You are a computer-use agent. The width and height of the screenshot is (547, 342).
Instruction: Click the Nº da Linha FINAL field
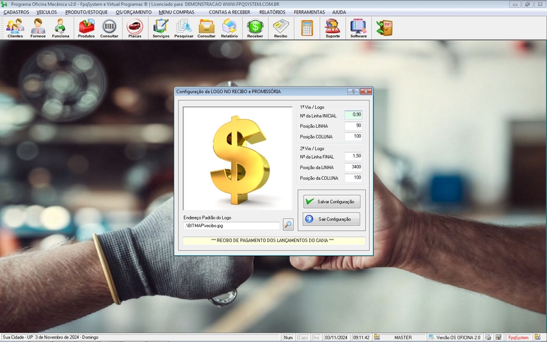(353, 156)
